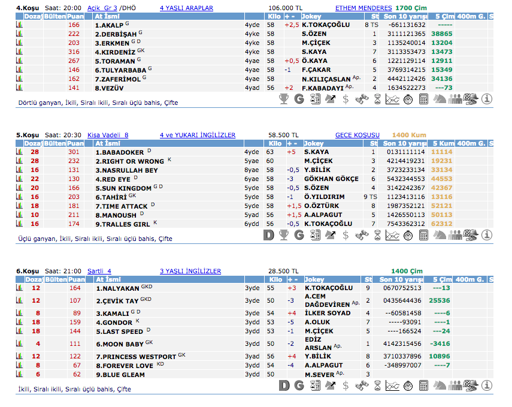Click the stopwatch icon under race 4
This screenshot has height=407, width=512.
click(x=408, y=100)
